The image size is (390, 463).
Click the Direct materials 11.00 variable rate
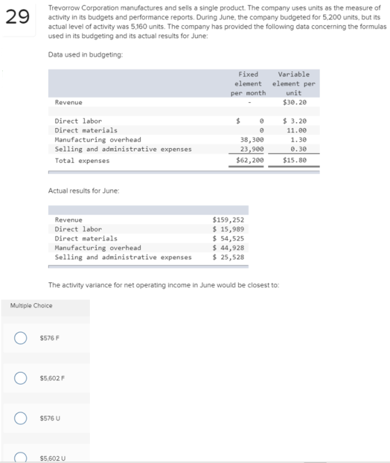pos(297,130)
